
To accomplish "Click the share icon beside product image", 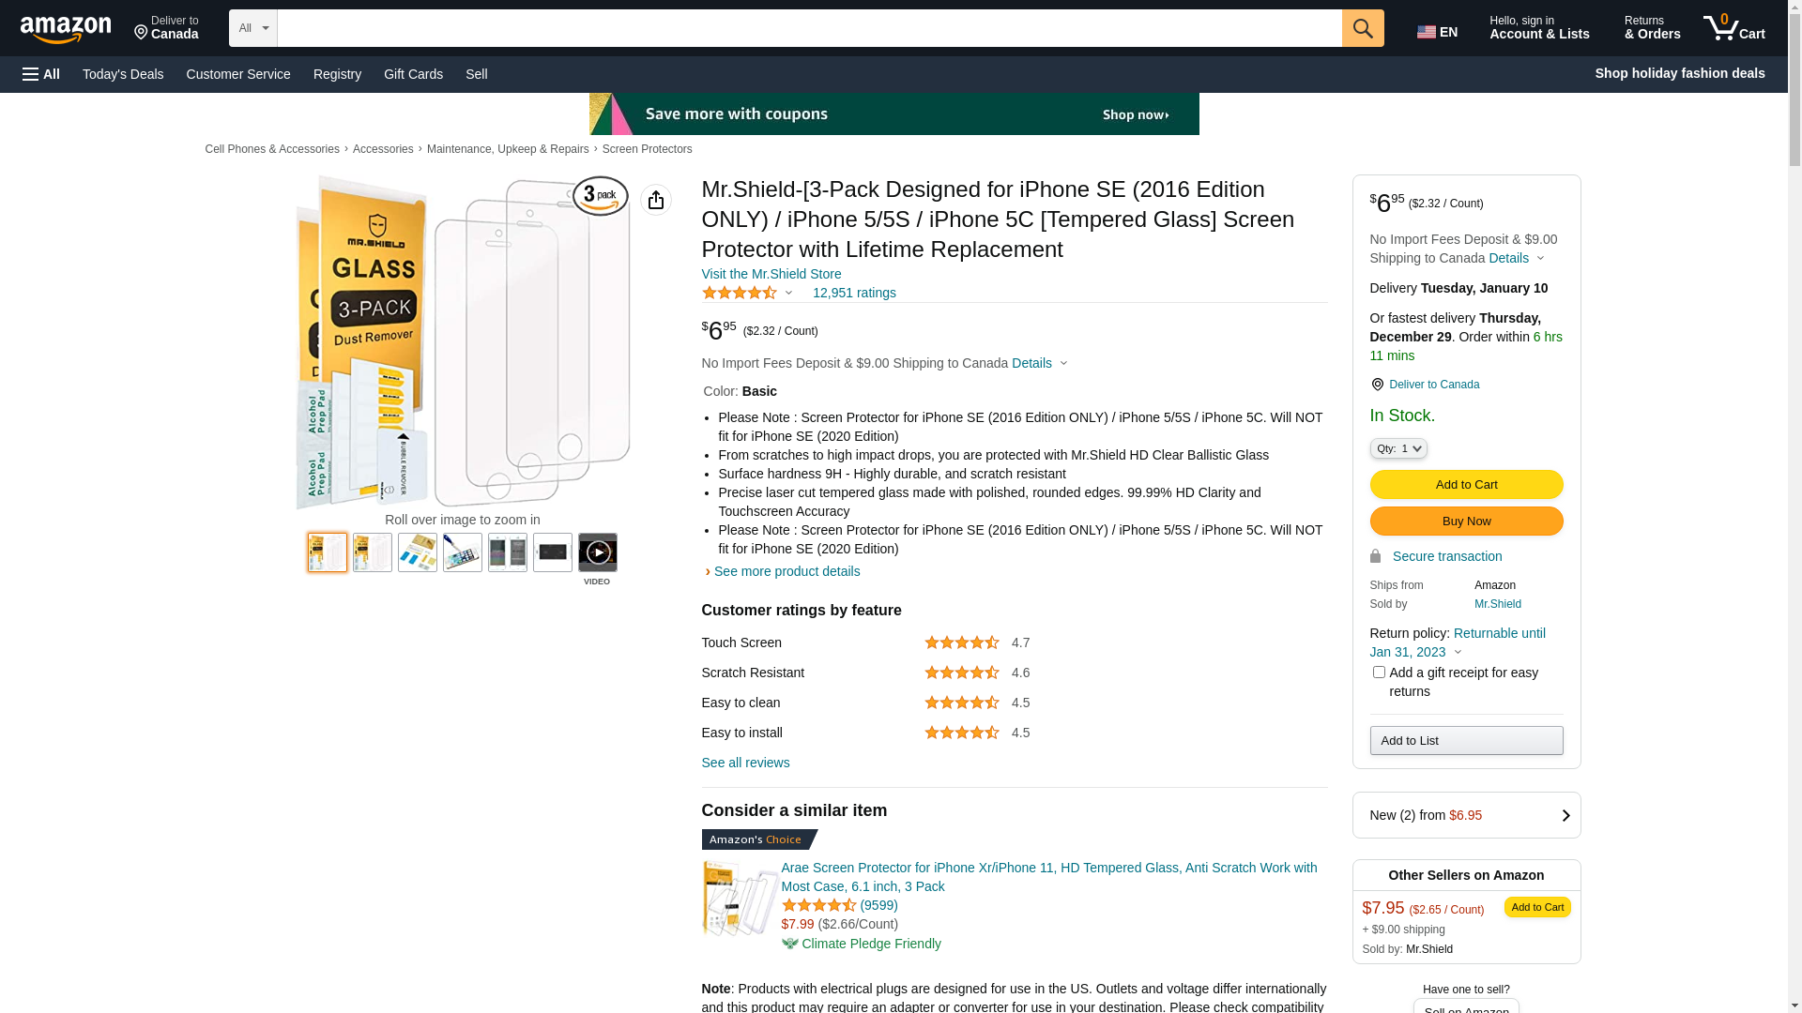I will [656, 200].
